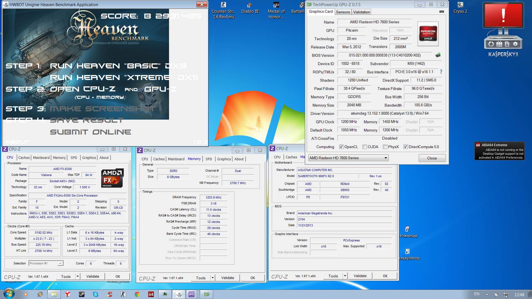The height and width of the screenshot is (299, 532).
Task: Open Winamp from the taskbar
Action: tap(40, 294)
